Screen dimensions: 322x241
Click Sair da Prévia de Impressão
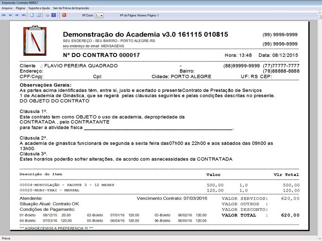pyautogui.click(x=71, y=8)
